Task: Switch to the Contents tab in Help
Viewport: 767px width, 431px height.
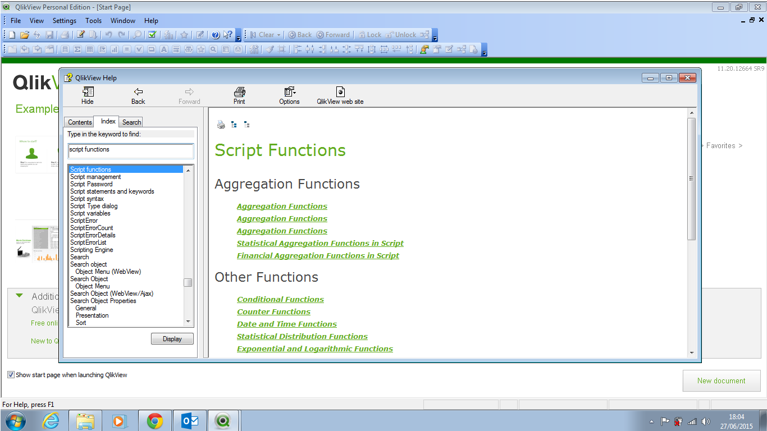Action: pos(80,122)
